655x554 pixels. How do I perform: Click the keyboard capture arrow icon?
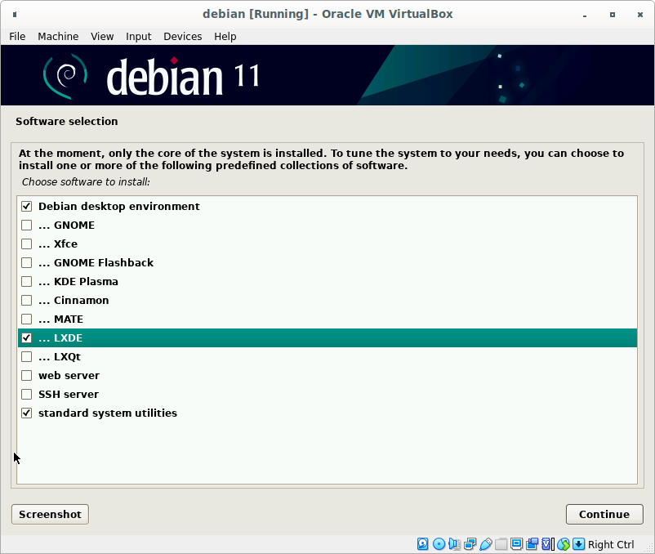point(578,544)
